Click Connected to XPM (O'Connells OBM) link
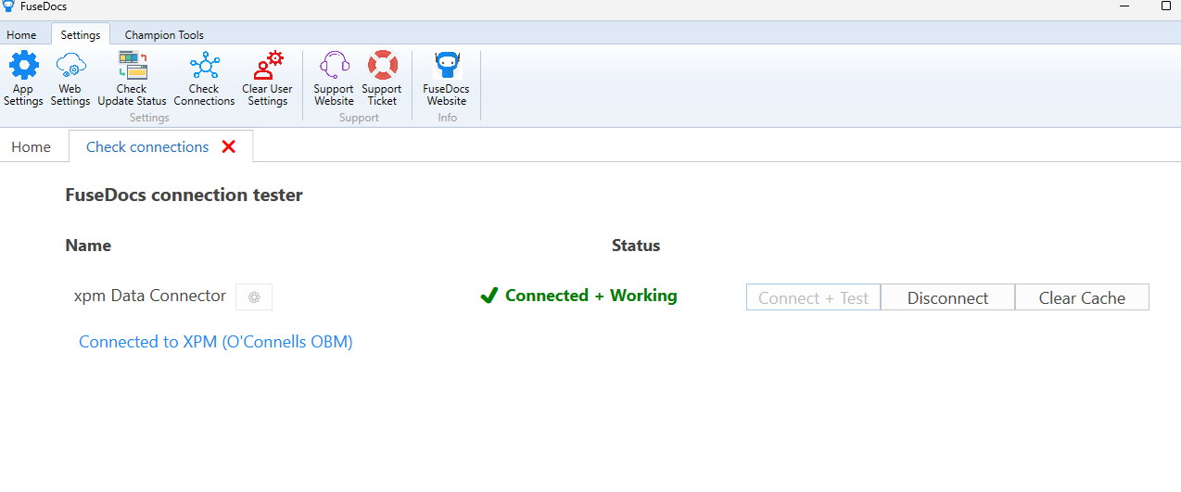The width and height of the screenshot is (1181, 492). [216, 342]
